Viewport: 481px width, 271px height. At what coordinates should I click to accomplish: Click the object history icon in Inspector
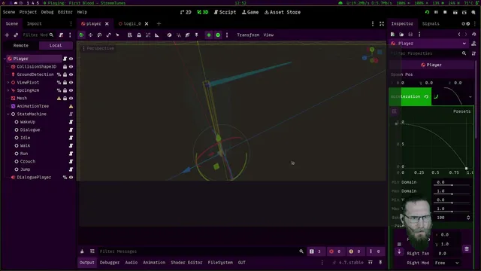coord(474,35)
